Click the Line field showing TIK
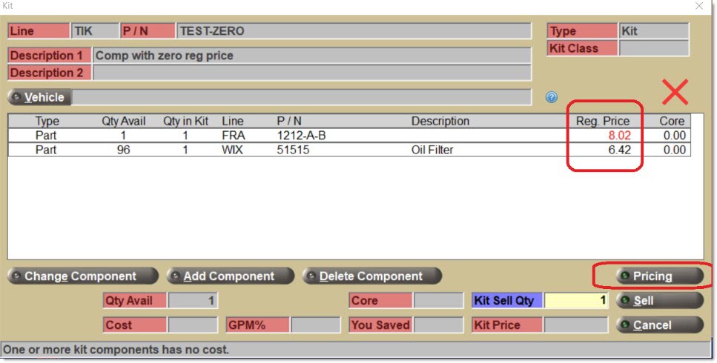The width and height of the screenshot is (717, 363). tap(94, 31)
